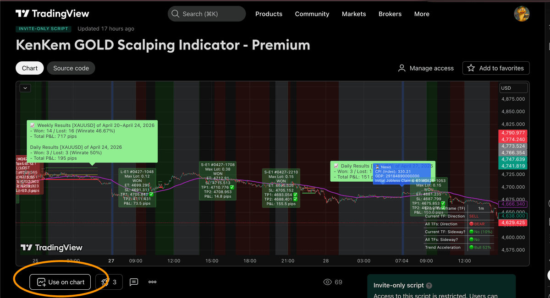
Task: Switch to the Source code tab
Action: [71, 68]
